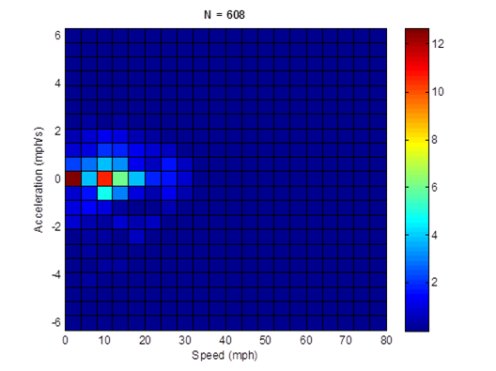
Task: Click the x-axis tick label 50
Action: pyautogui.click(x=266, y=340)
